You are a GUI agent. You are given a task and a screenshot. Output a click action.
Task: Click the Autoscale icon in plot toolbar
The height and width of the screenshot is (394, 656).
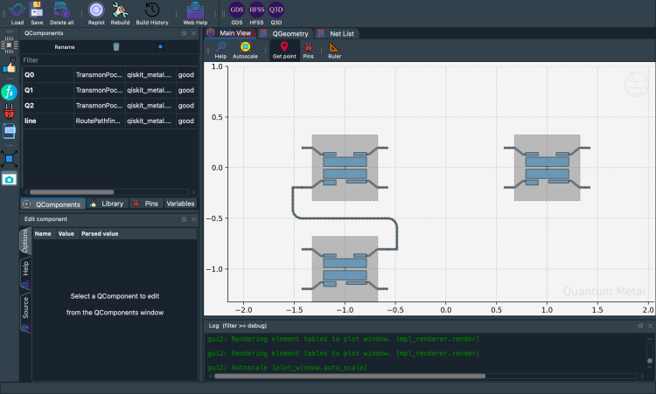[x=245, y=50]
